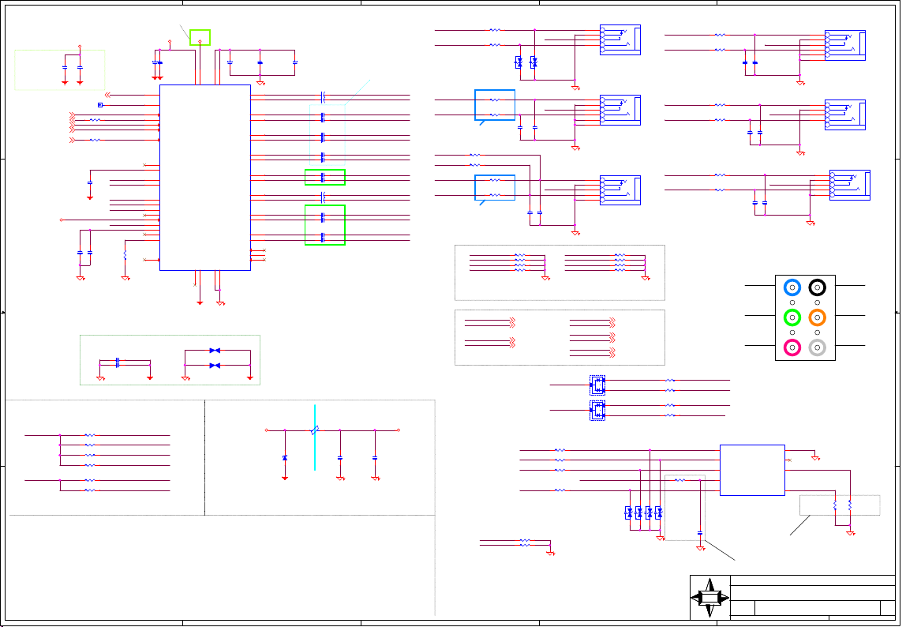Select the large main chip rectangle
Screen dimensions: 906x627
pos(205,178)
